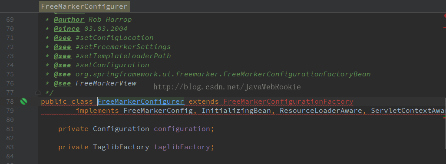Follow the #setConfiguration reference
This screenshot has height=164, width=446.
[x=112, y=65]
